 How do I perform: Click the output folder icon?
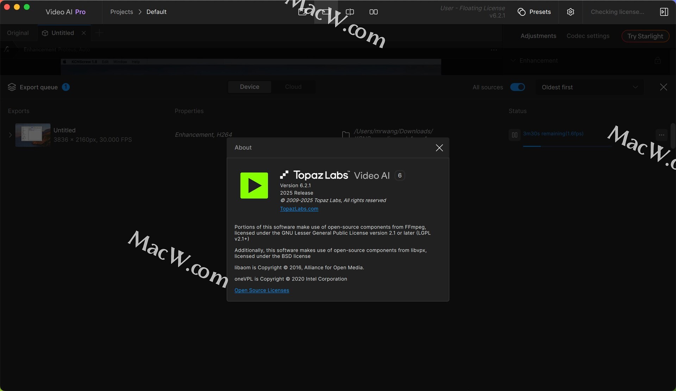point(346,134)
